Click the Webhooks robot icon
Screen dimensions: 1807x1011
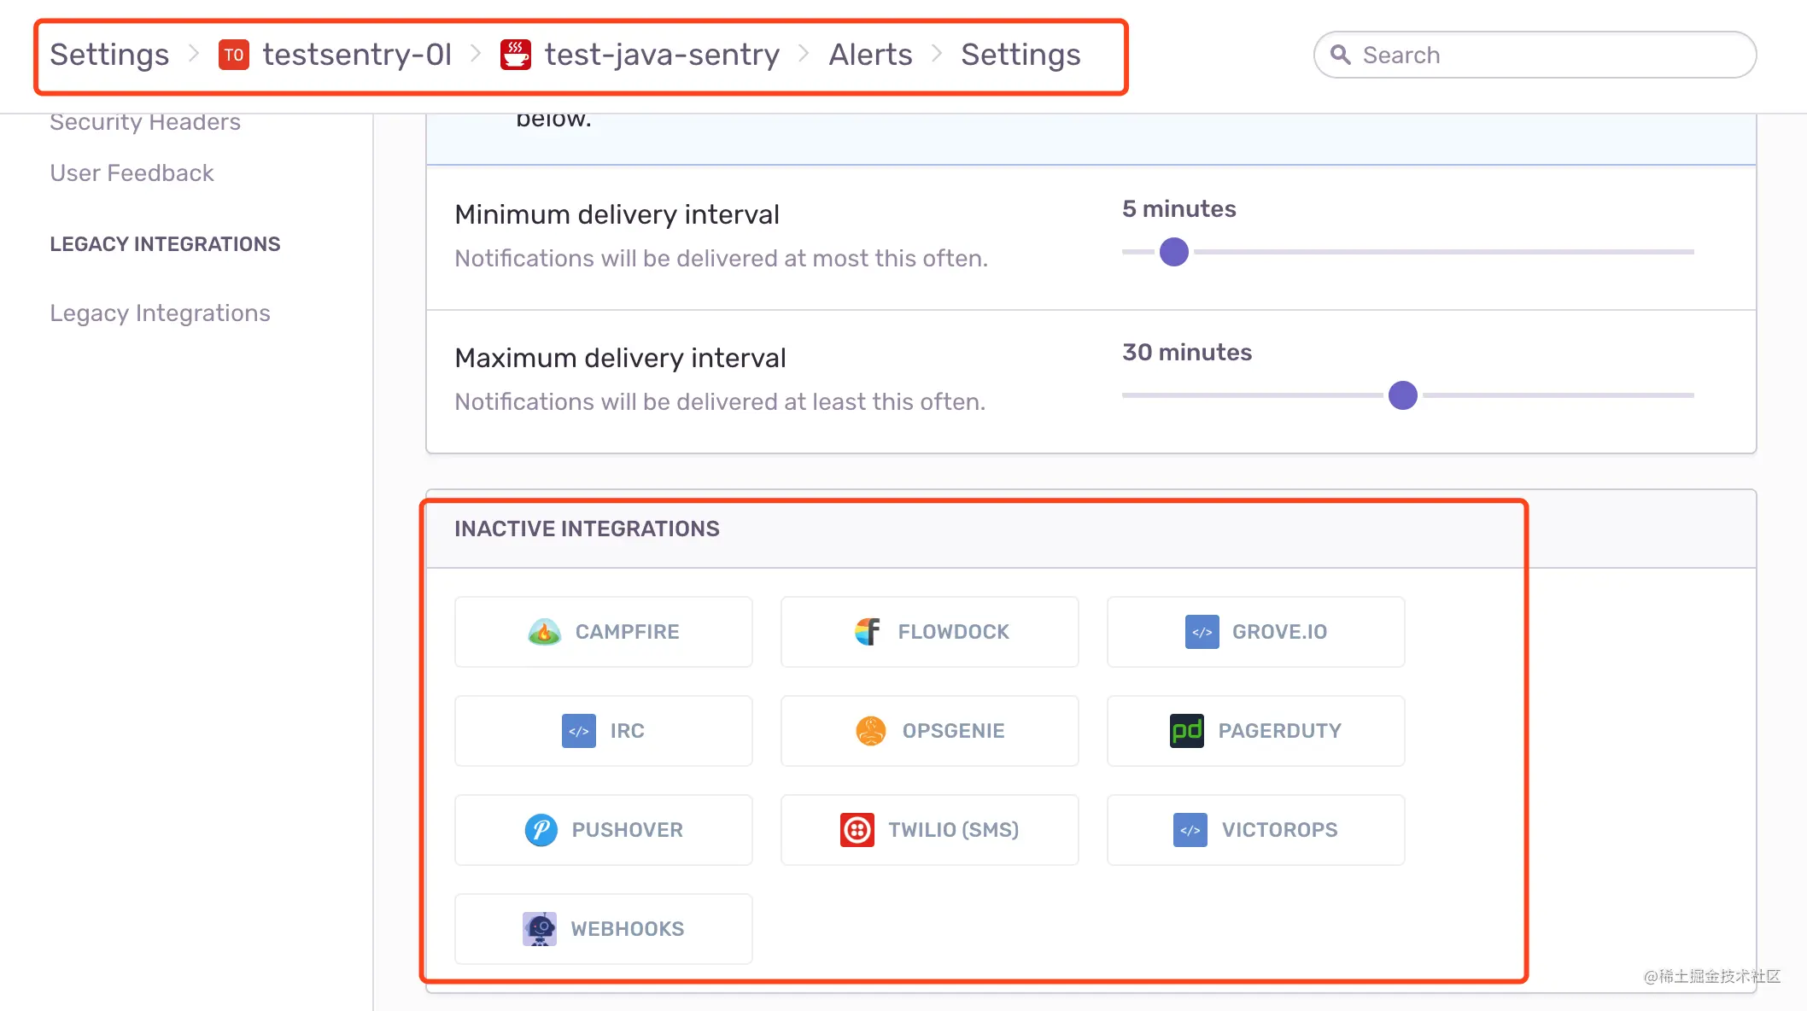click(539, 929)
